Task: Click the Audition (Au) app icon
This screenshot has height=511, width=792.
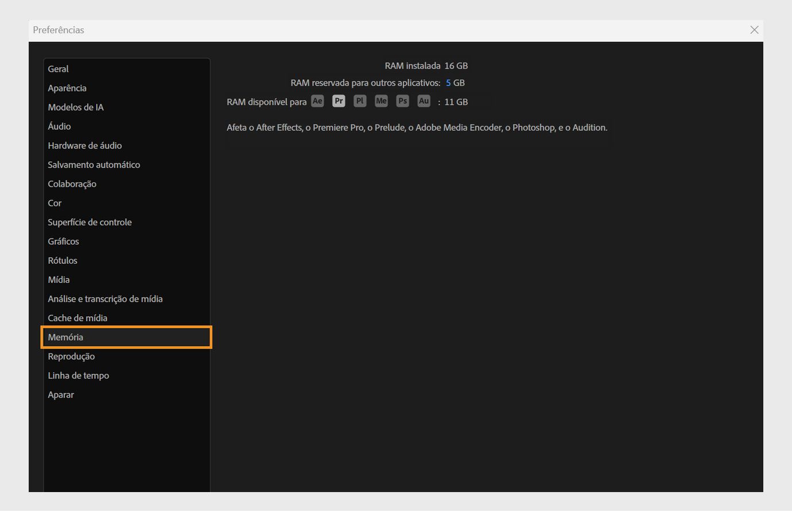Action: pyautogui.click(x=424, y=100)
